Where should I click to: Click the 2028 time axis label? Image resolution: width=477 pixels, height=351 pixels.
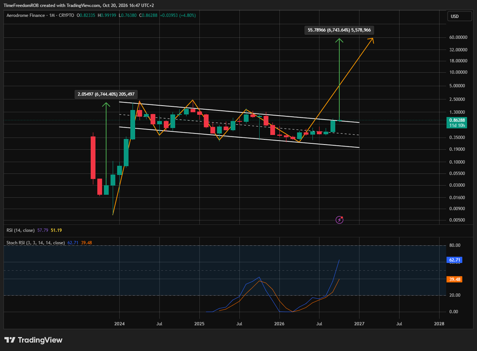point(439,324)
